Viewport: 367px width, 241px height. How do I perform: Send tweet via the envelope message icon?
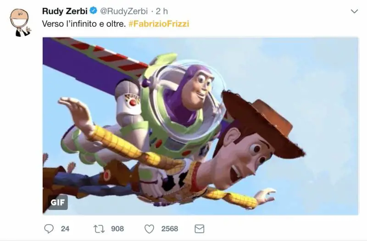(199, 228)
